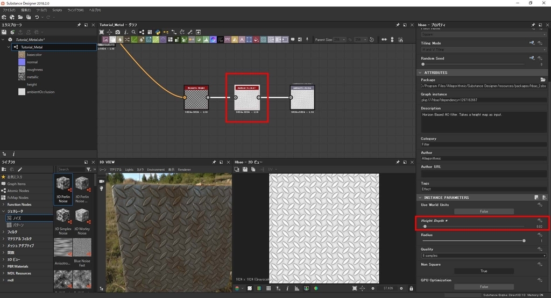Save the 2D view image via floppy icon
The height and width of the screenshot is (298, 551).
(245, 169)
